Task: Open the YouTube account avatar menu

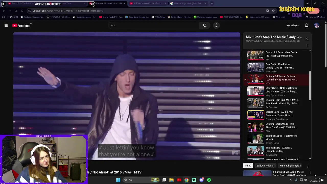Action: click(317, 25)
